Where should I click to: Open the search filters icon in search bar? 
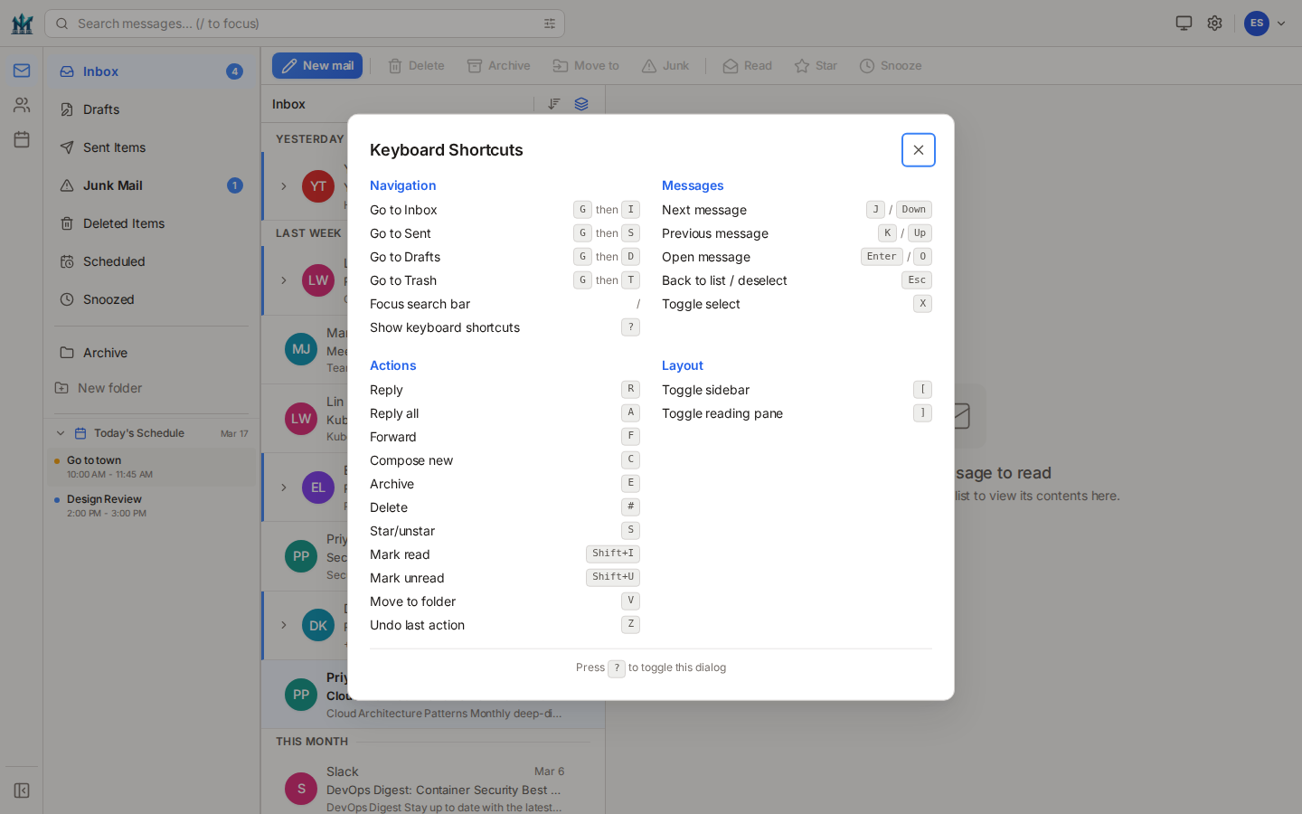pos(550,24)
